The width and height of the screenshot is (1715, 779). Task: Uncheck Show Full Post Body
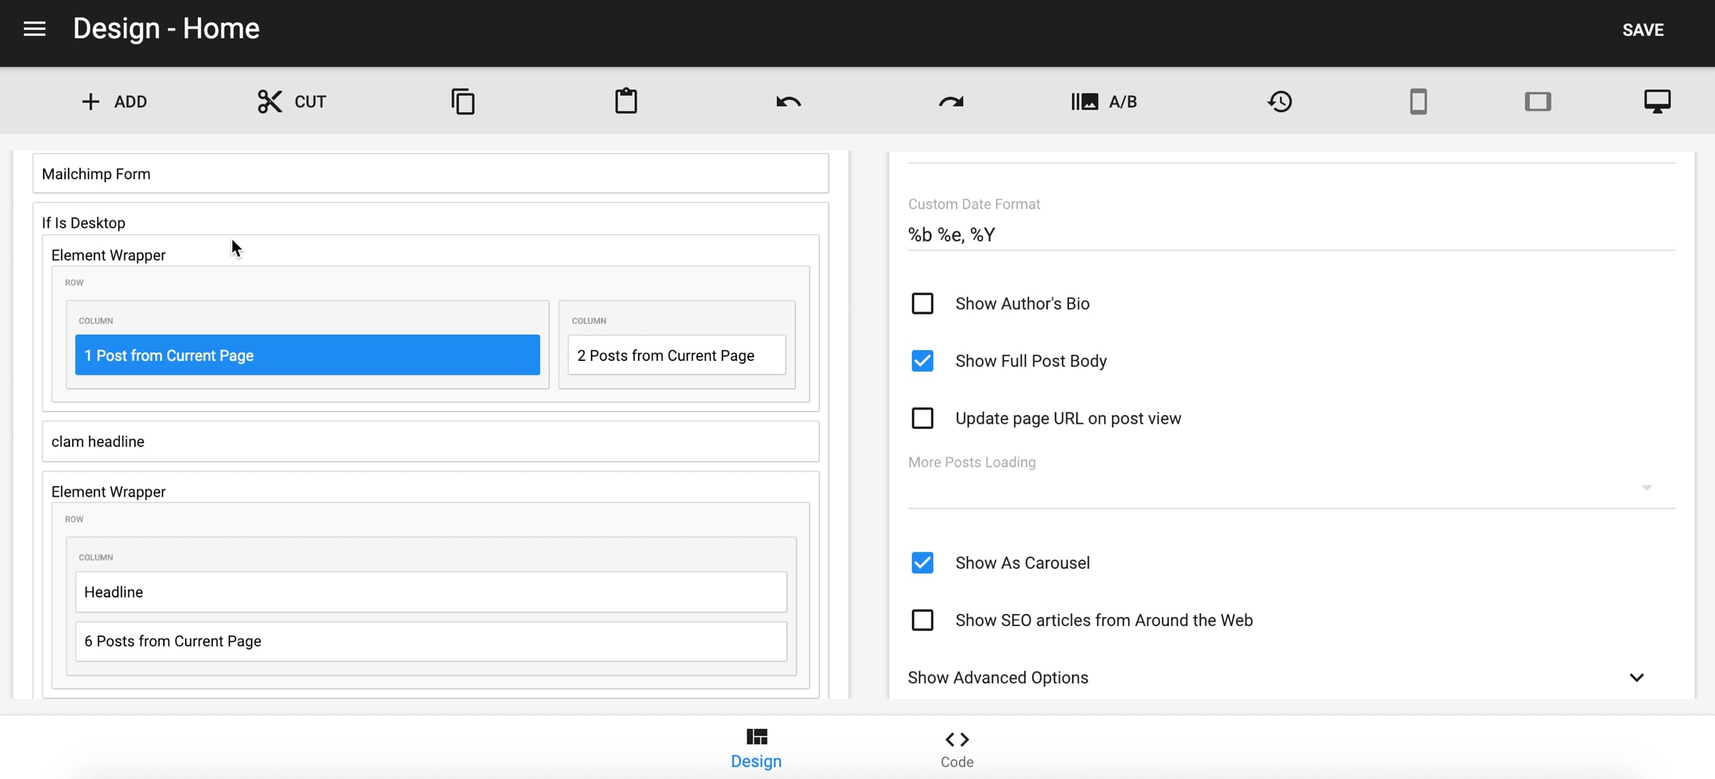923,361
